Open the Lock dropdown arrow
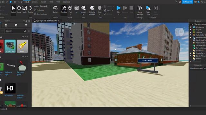 click(x=112, y=10)
